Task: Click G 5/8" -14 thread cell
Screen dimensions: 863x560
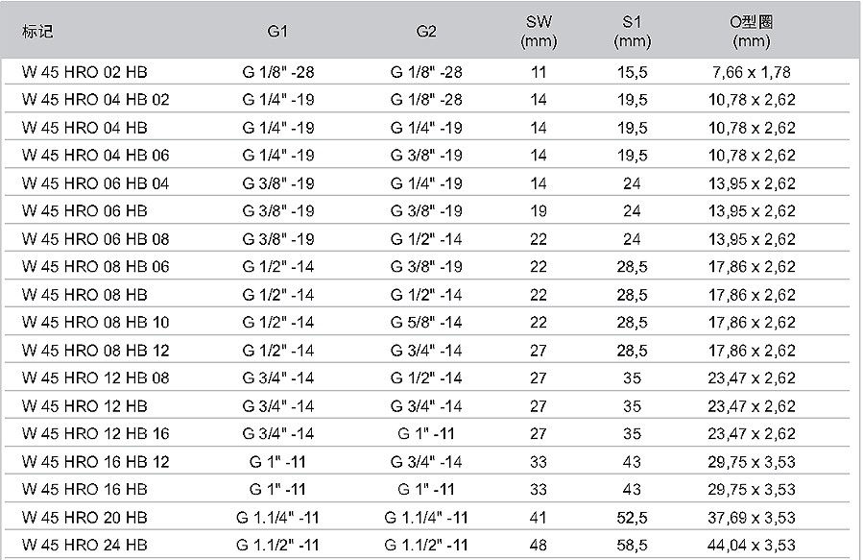Action: tap(426, 322)
